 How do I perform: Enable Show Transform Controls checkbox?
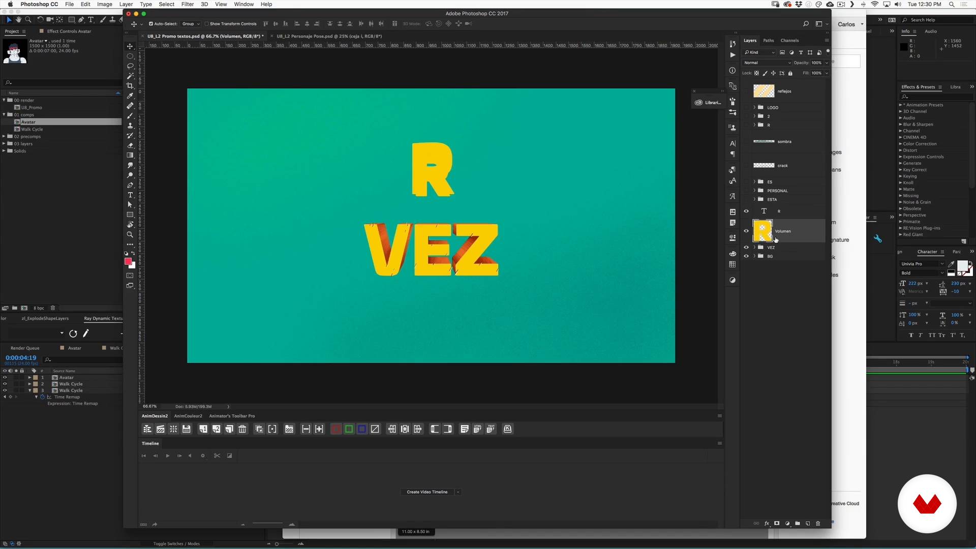coord(207,24)
